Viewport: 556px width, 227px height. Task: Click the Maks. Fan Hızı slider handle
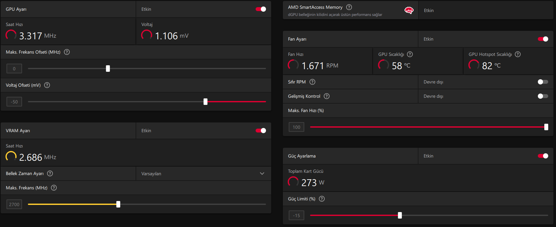click(546, 127)
